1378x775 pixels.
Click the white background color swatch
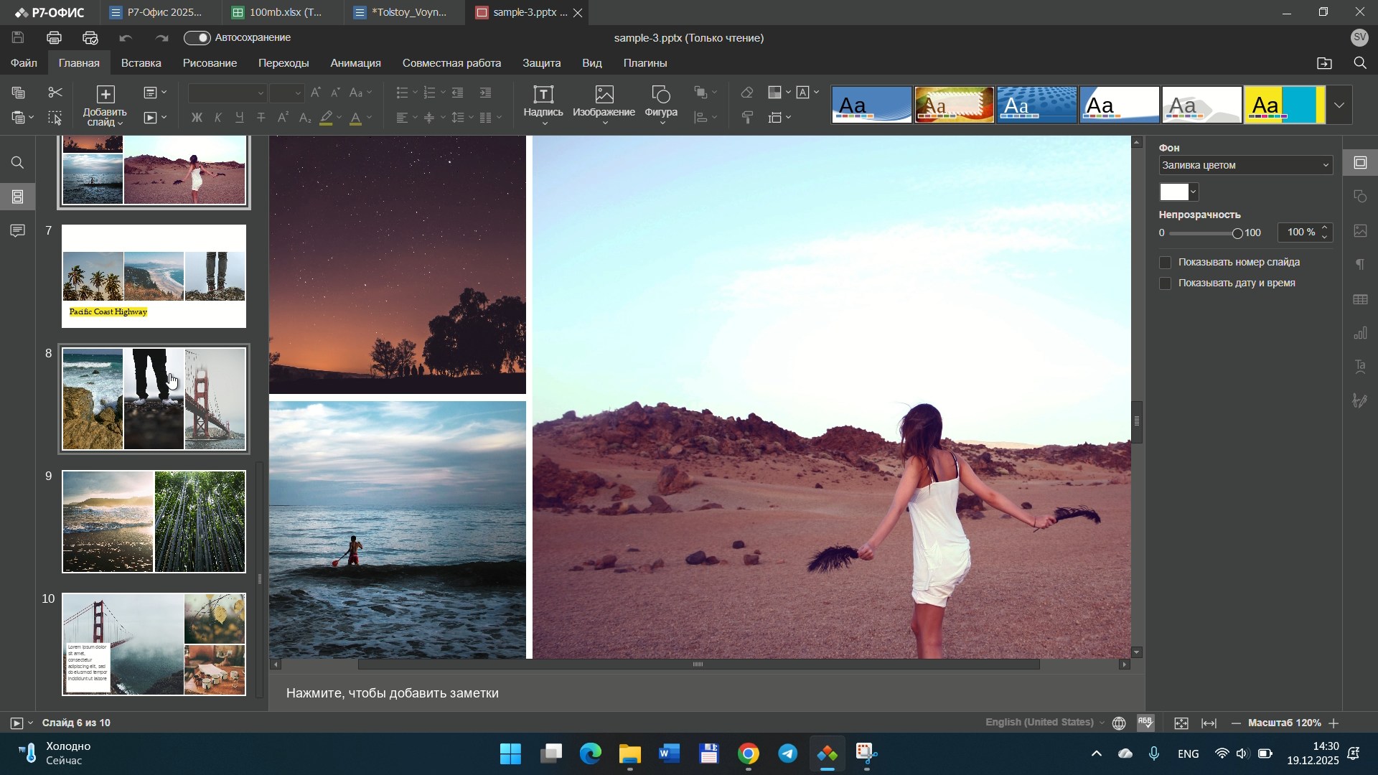(1175, 192)
